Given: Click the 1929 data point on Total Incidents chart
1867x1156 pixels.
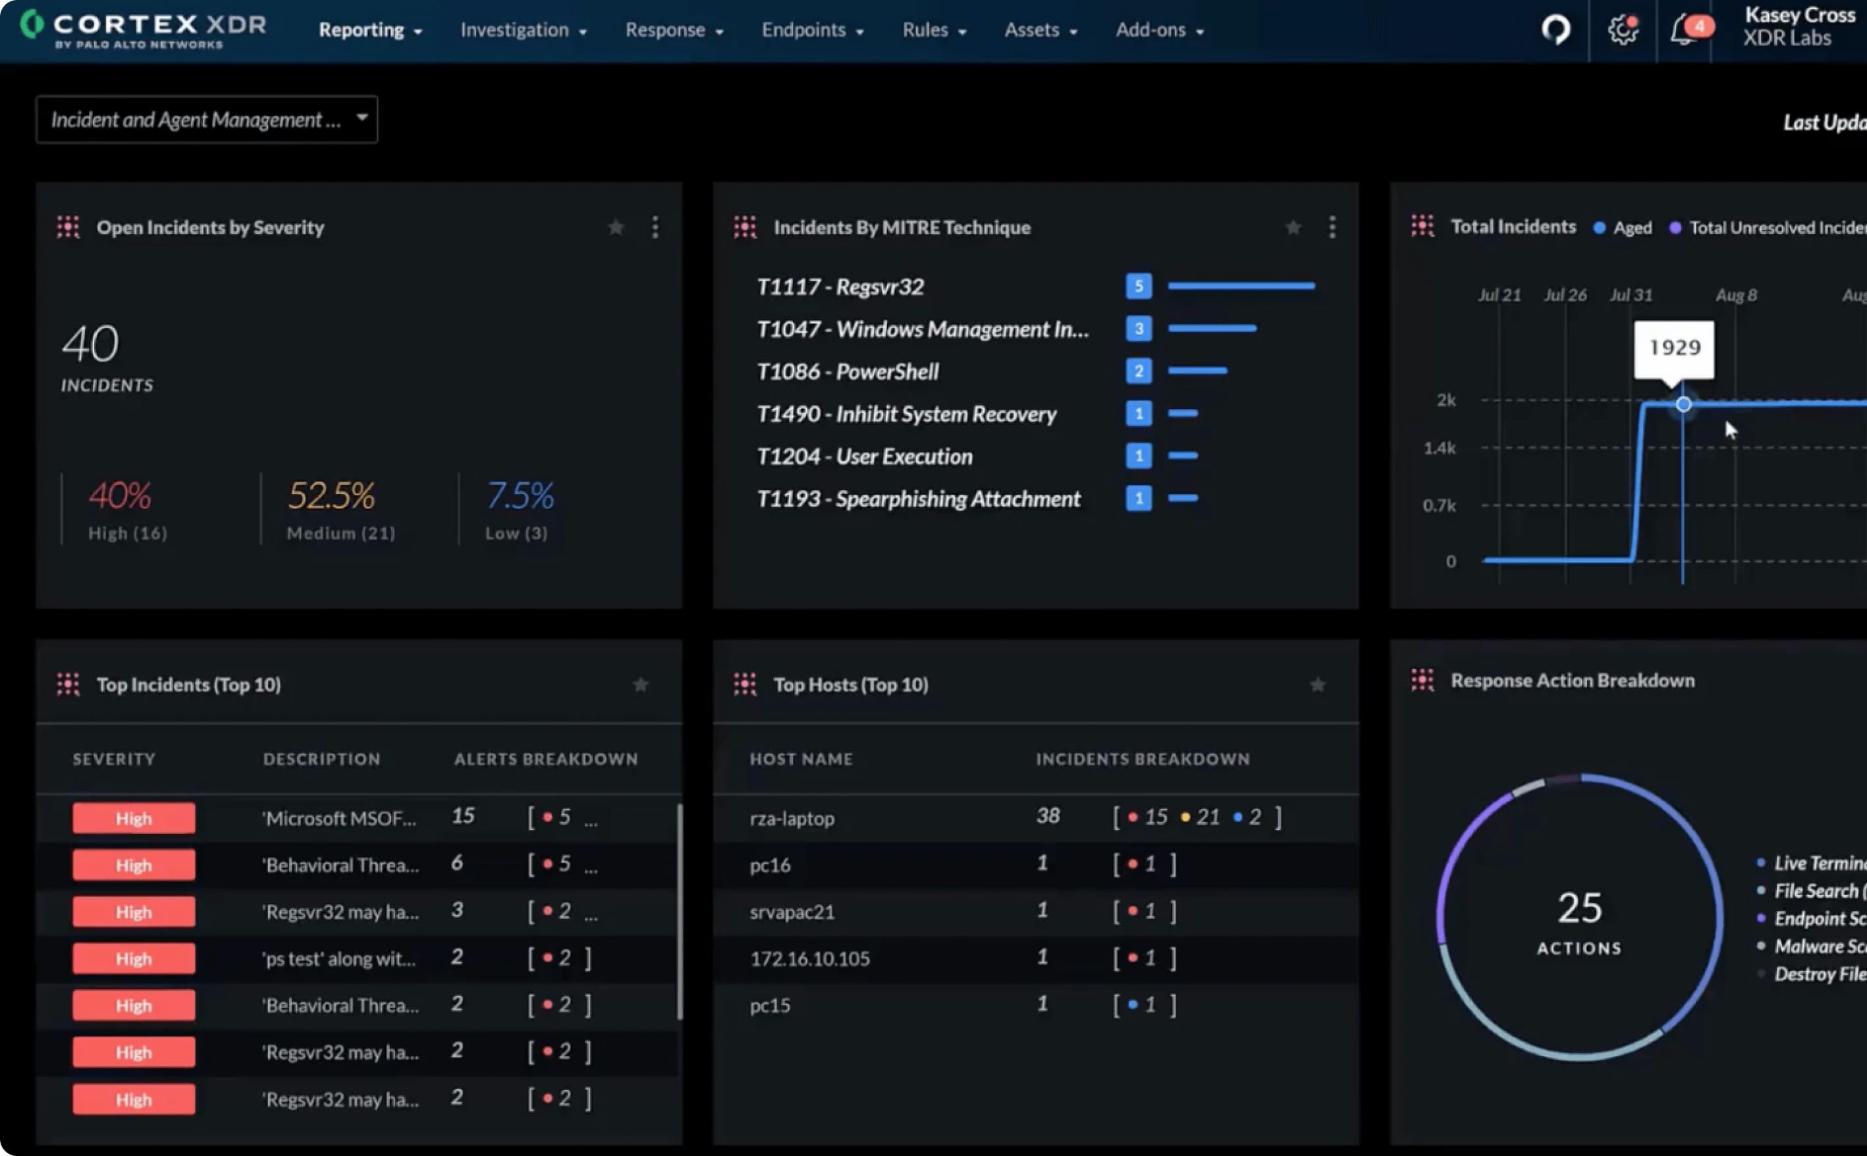Looking at the screenshot, I should pyautogui.click(x=1682, y=404).
